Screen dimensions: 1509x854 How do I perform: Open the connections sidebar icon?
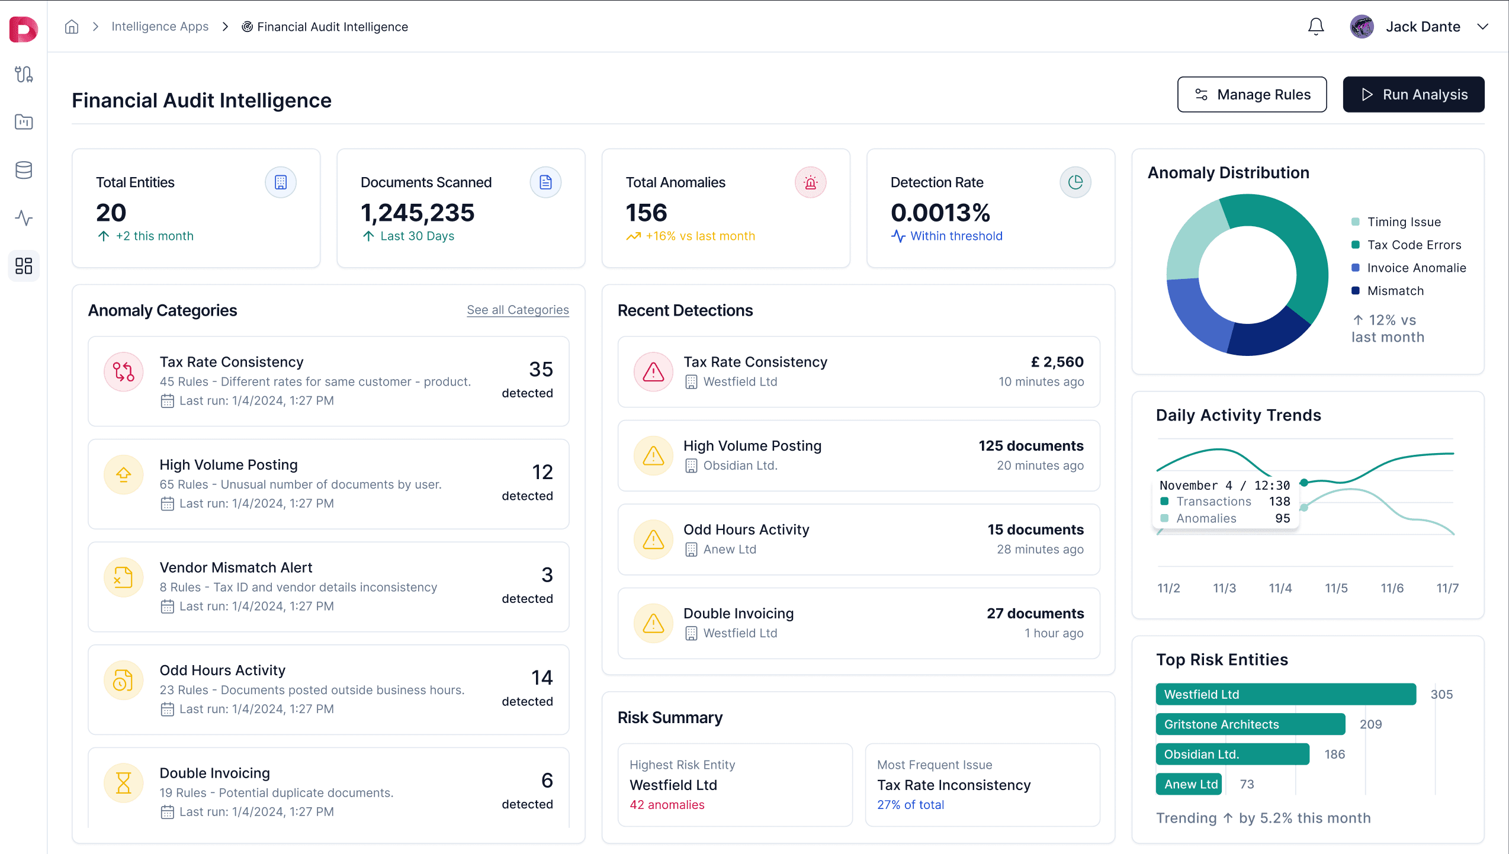[x=24, y=75]
